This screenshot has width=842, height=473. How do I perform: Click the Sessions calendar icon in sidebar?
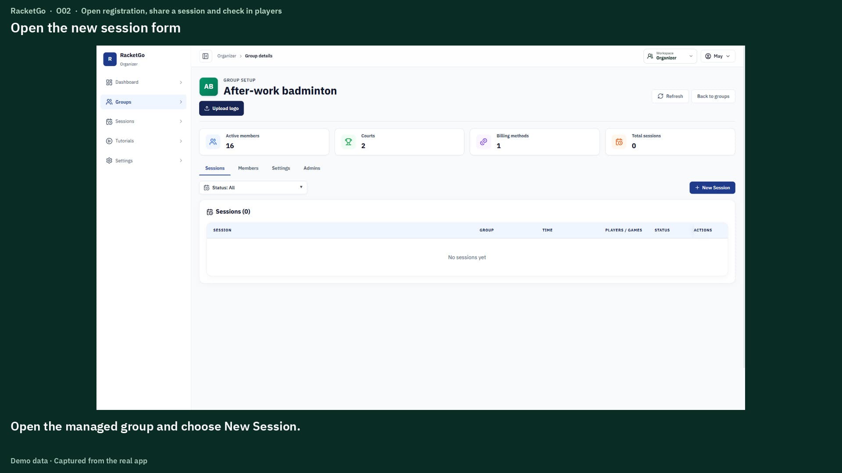tap(109, 122)
